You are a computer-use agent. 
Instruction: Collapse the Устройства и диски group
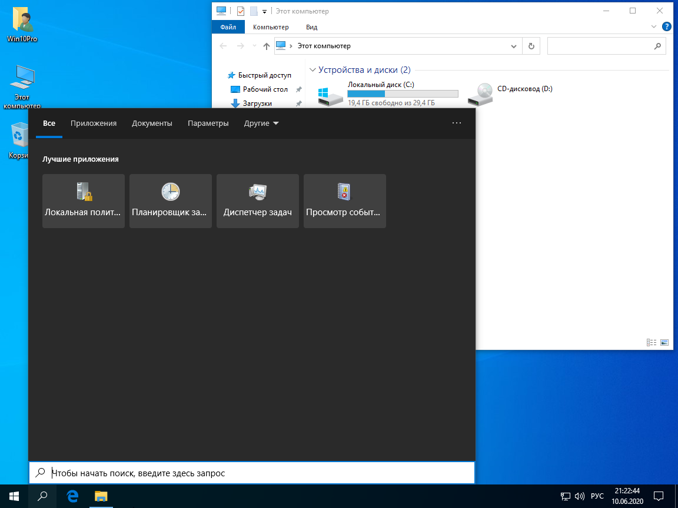pyautogui.click(x=313, y=69)
